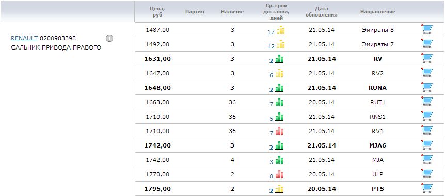Click the cart icon for RV1
The image size is (445, 196).
[427, 131]
